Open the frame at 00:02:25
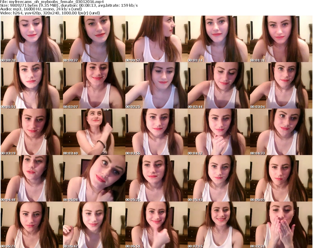 (x=156, y=85)
